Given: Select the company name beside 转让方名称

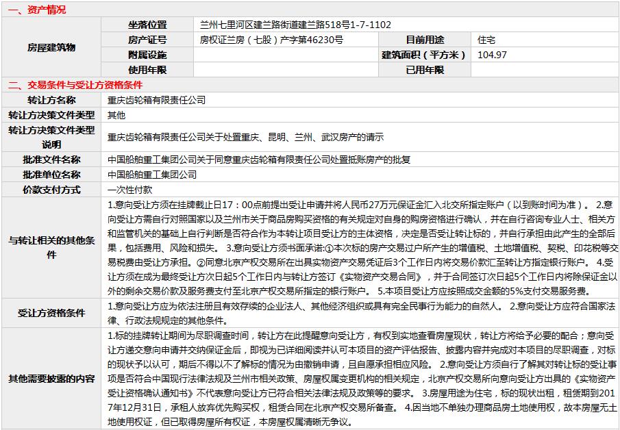Looking at the screenshot, I should click(156, 100).
